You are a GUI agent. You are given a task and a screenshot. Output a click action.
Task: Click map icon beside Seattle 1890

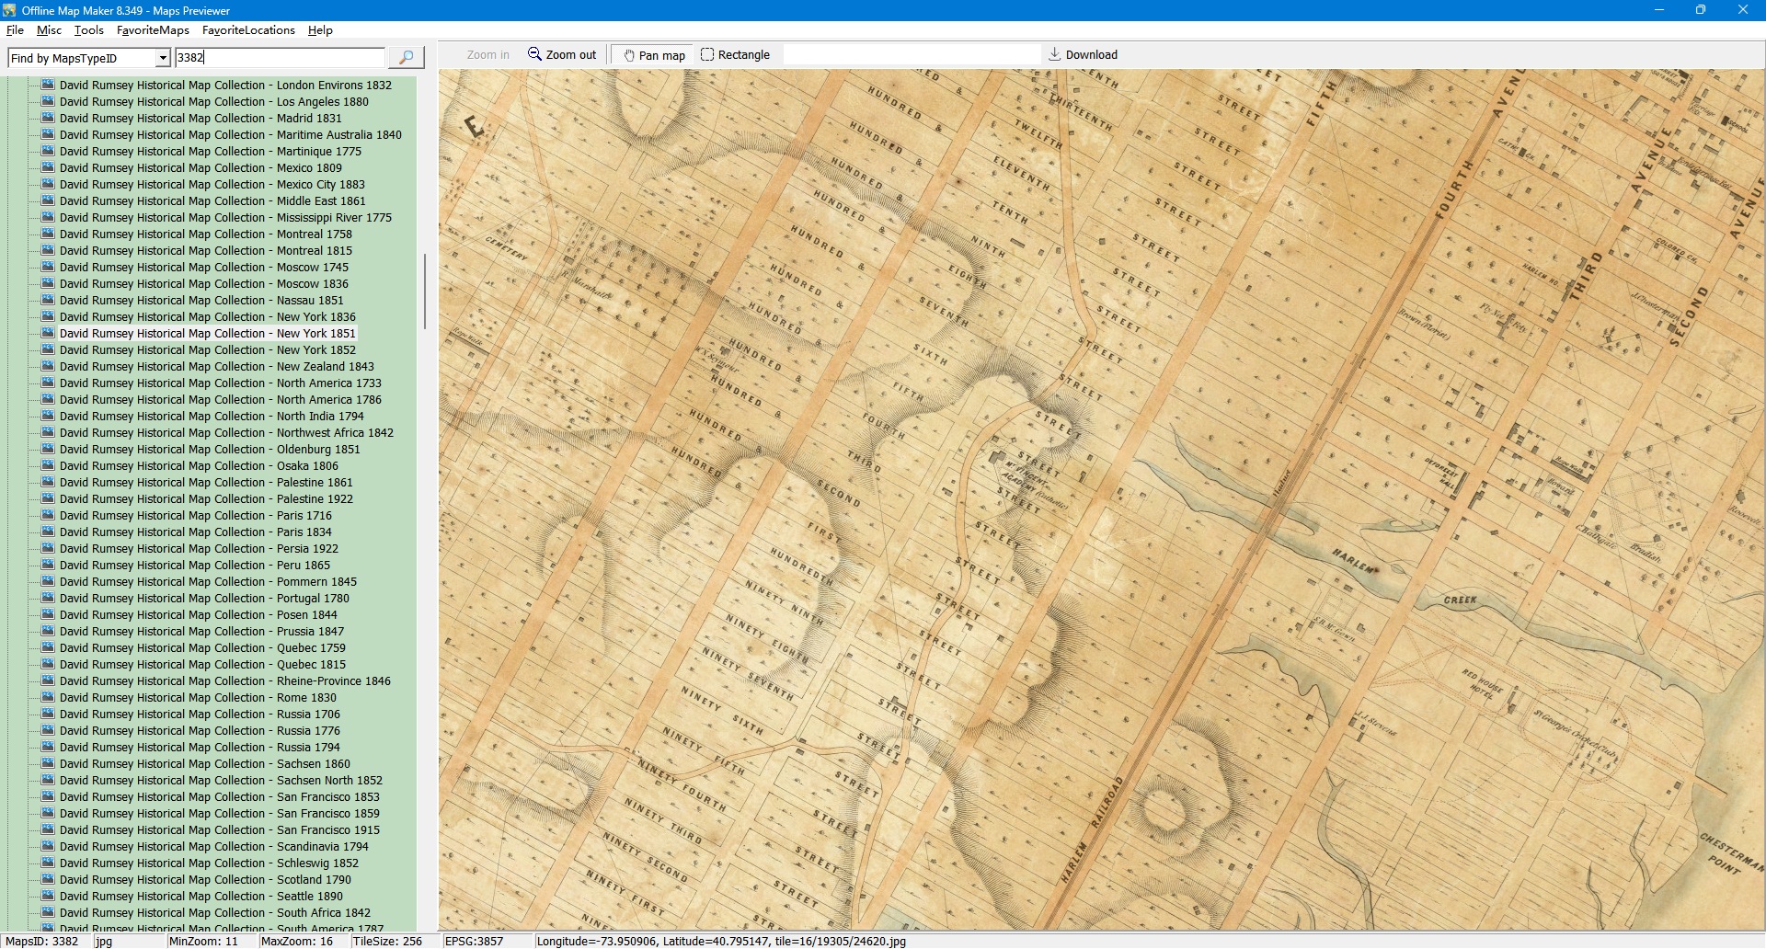(x=48, y=897)
